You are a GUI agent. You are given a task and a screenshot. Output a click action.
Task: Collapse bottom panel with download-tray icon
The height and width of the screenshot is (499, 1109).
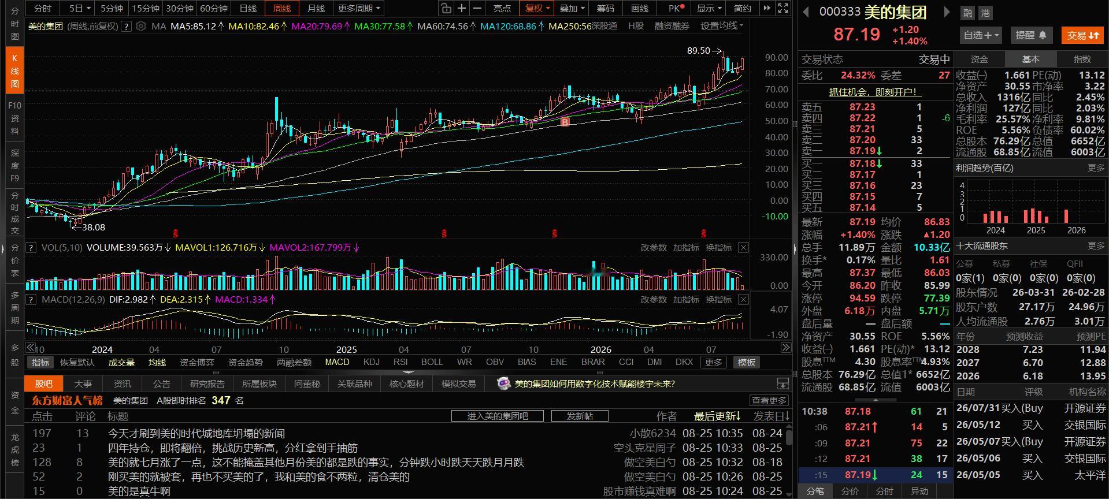(x=783, y=384)
